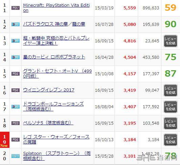Viewport: 180px width, 165px height.
Task: Select weekly sales figure 3,101
Action: [130, 156]
